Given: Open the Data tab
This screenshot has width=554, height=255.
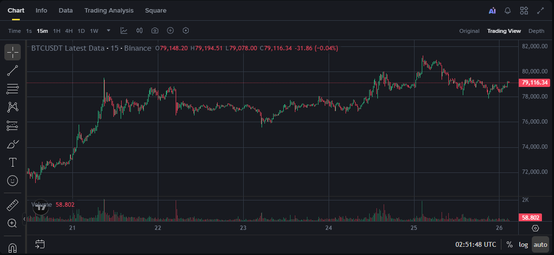Looking at the screenshot, I should 66,11.
